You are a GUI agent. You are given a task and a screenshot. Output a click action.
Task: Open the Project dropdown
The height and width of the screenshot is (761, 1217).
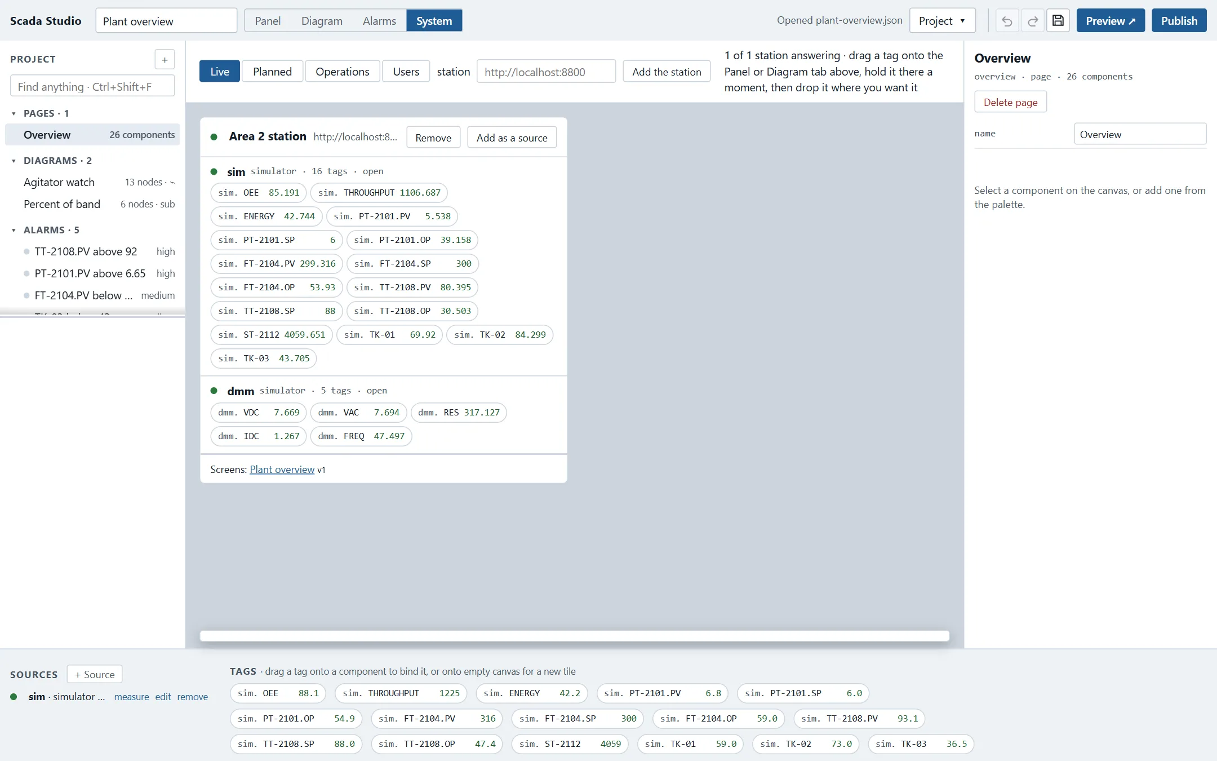click(943, 21)
